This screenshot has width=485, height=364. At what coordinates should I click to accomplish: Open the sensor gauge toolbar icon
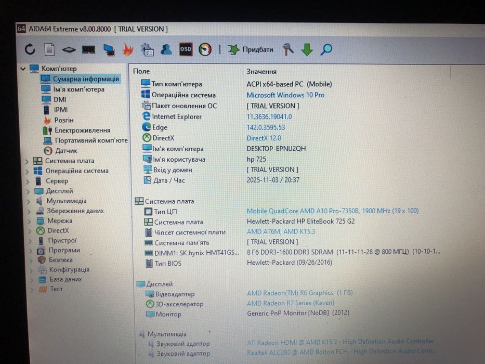pos(205,49)
